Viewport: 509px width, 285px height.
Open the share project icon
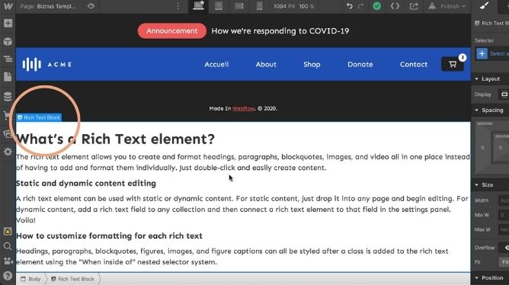pyautogui.click(x=414, y=6)
